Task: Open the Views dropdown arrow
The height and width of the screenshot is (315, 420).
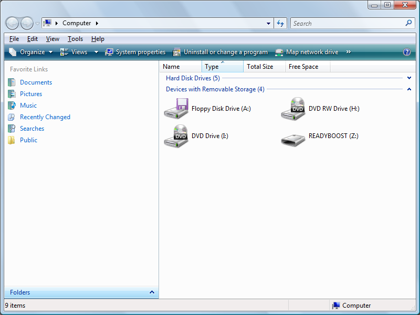Action: click(96, 51)
